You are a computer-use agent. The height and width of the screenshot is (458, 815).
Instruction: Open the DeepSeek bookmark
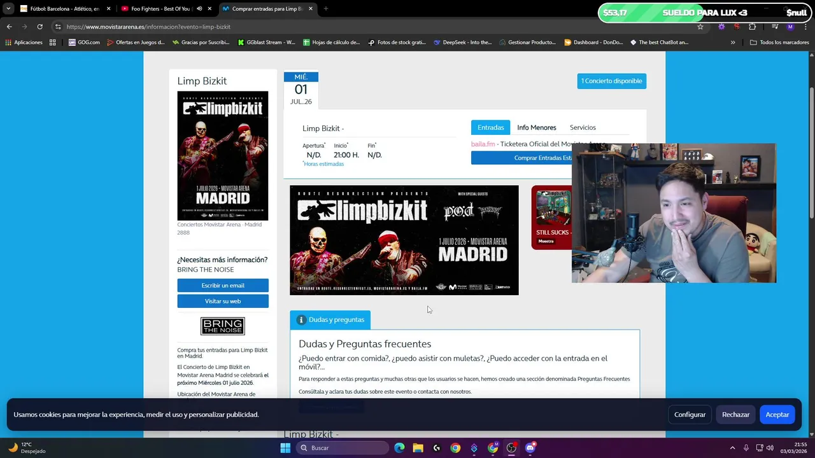pyautogui.click(x=462, y=42)
